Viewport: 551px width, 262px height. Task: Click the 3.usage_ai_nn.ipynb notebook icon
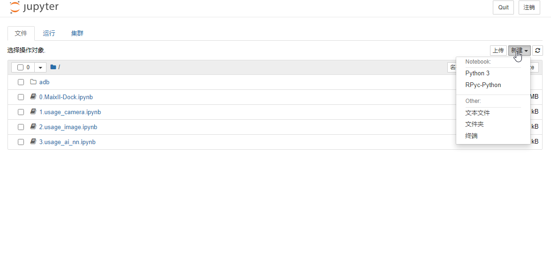33,142
